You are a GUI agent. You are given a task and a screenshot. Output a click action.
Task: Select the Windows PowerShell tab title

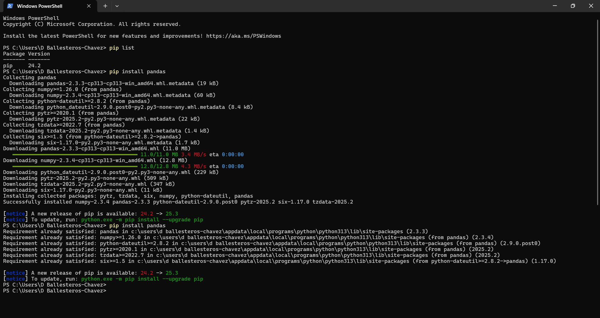40,6
